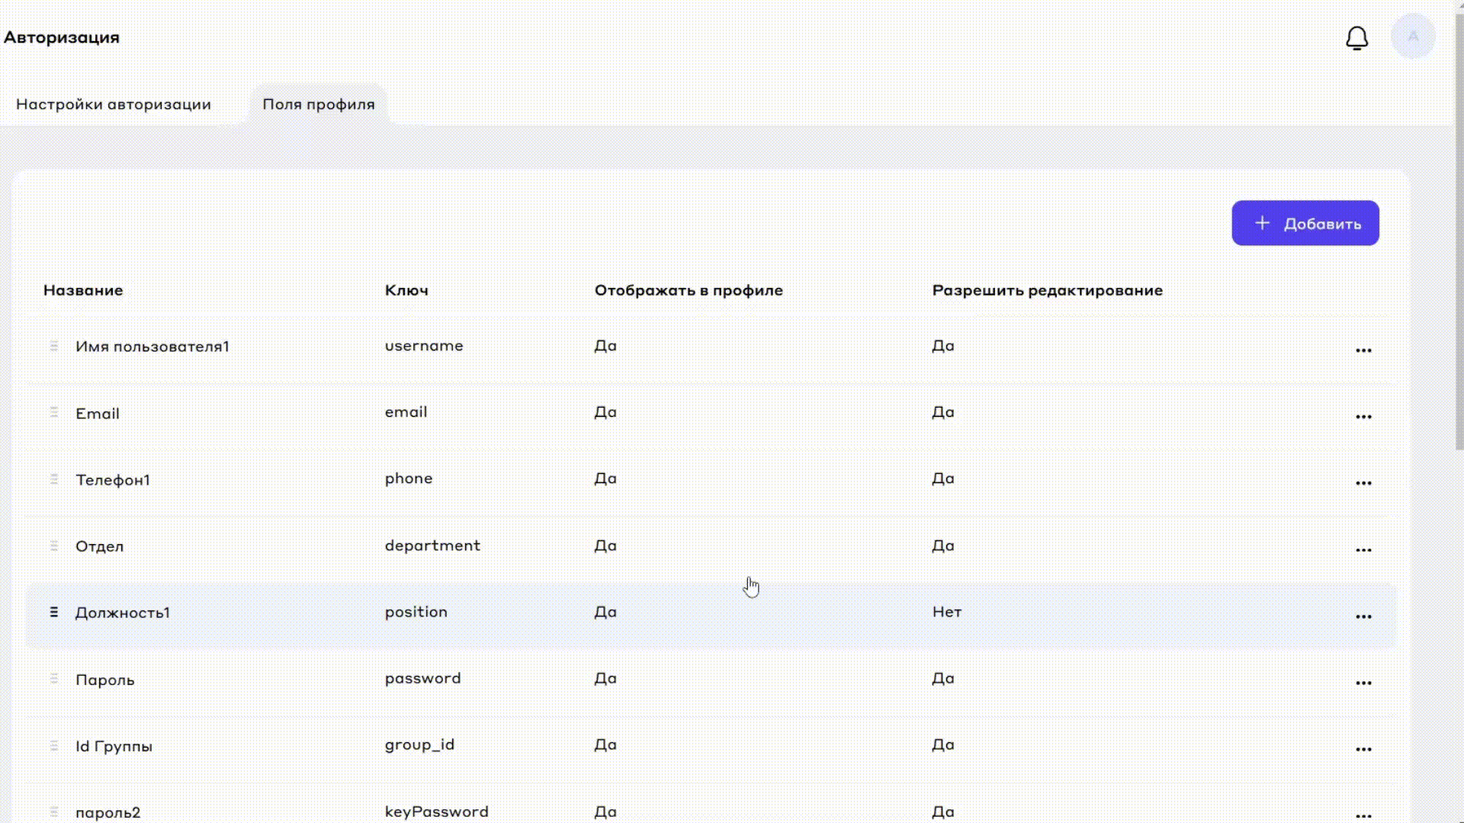The height and width of the screenshot is (823, 1464).
Task: Open three-dot menu for password row
Action: point(1363,682)
